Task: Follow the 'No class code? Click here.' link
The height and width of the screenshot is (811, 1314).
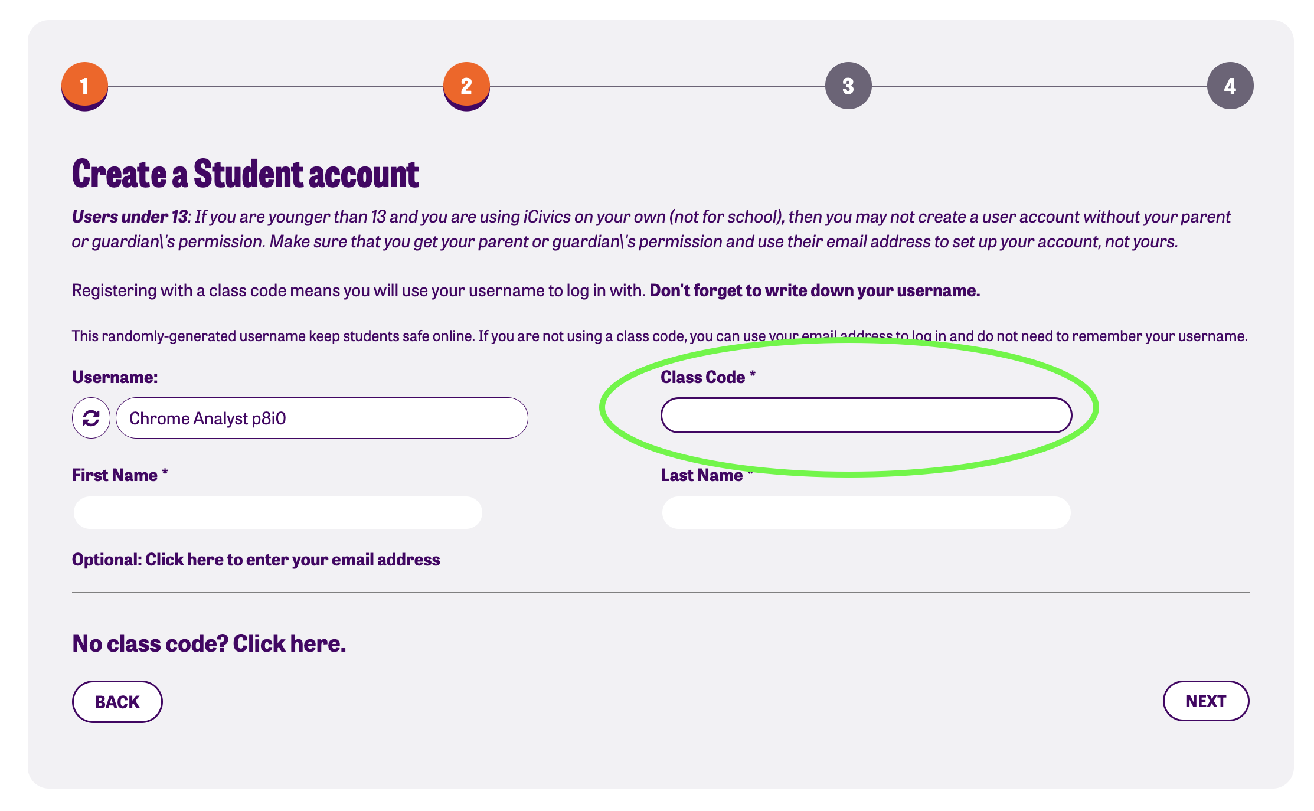Action: [209, 643]
